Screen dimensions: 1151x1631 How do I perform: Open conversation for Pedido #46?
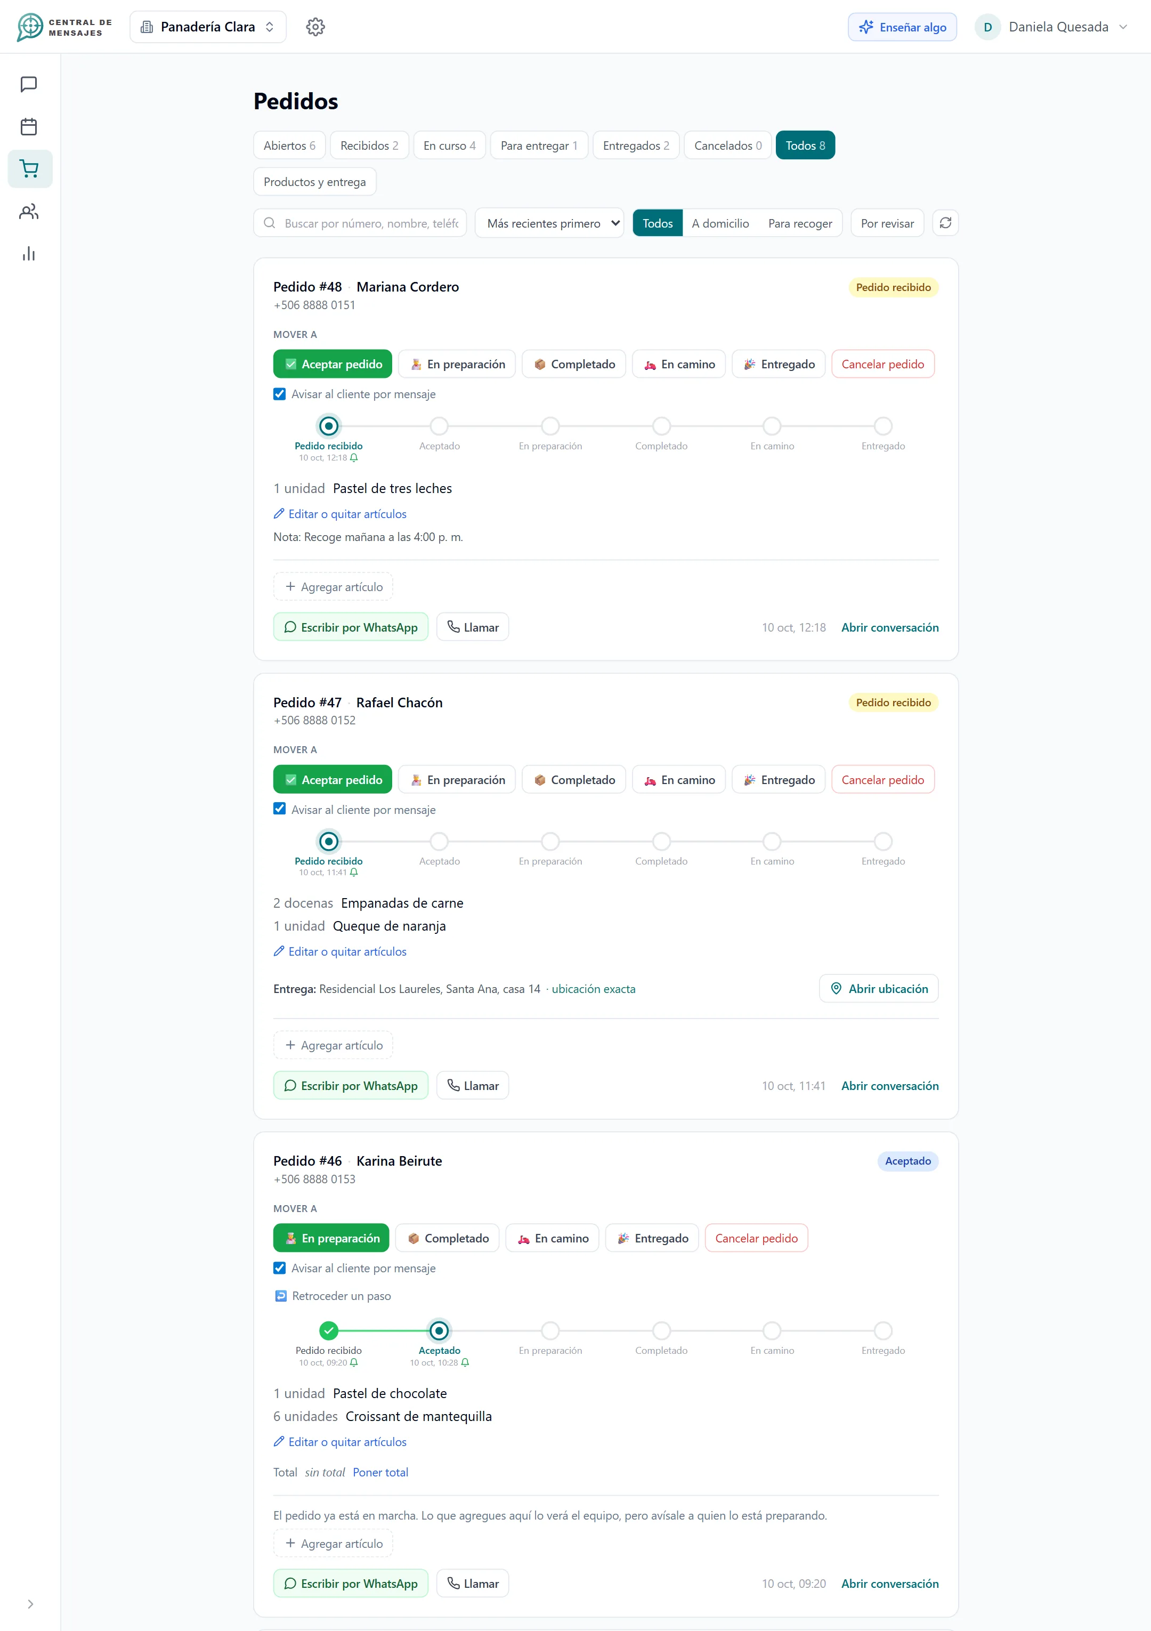(x=890, y=1584)
